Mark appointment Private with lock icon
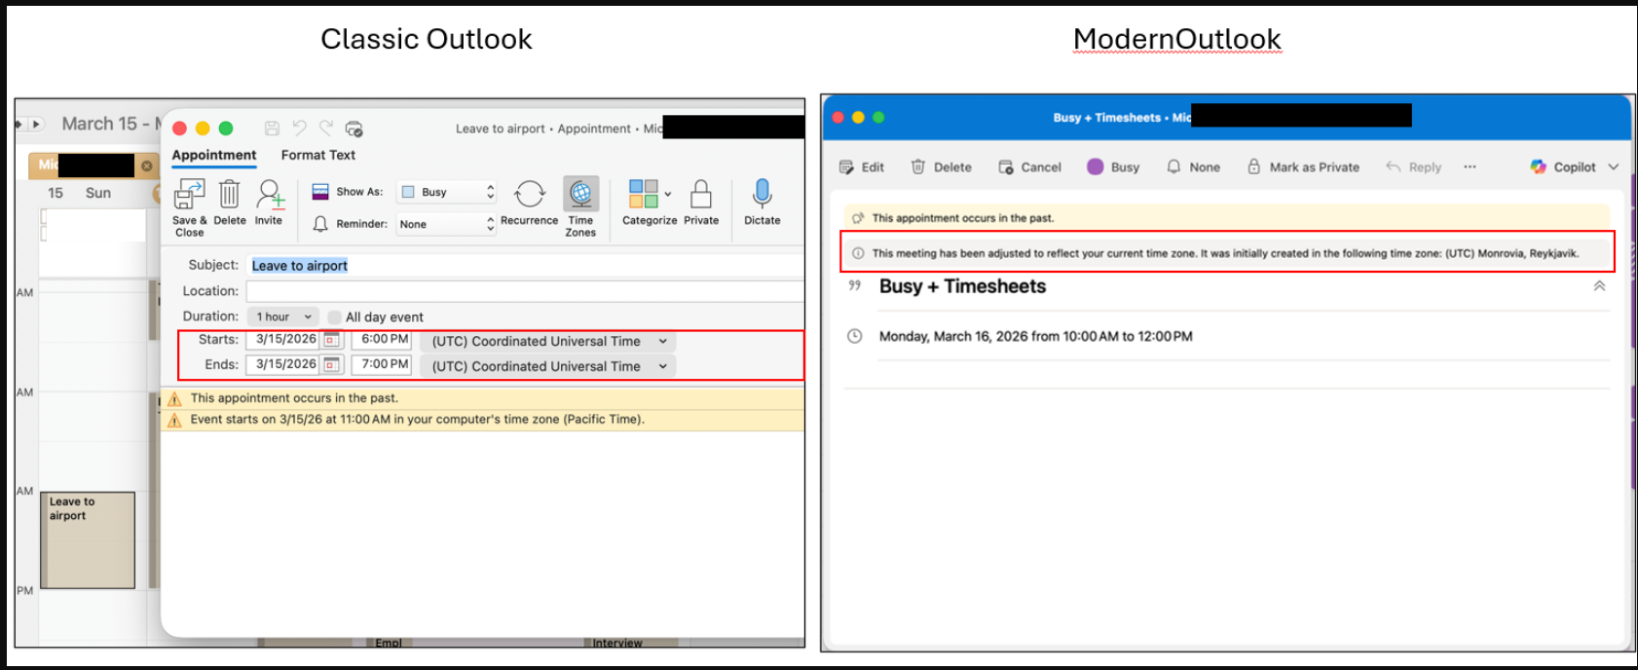1638x670 pixels. pyautogui.click(x=700, y=194)
